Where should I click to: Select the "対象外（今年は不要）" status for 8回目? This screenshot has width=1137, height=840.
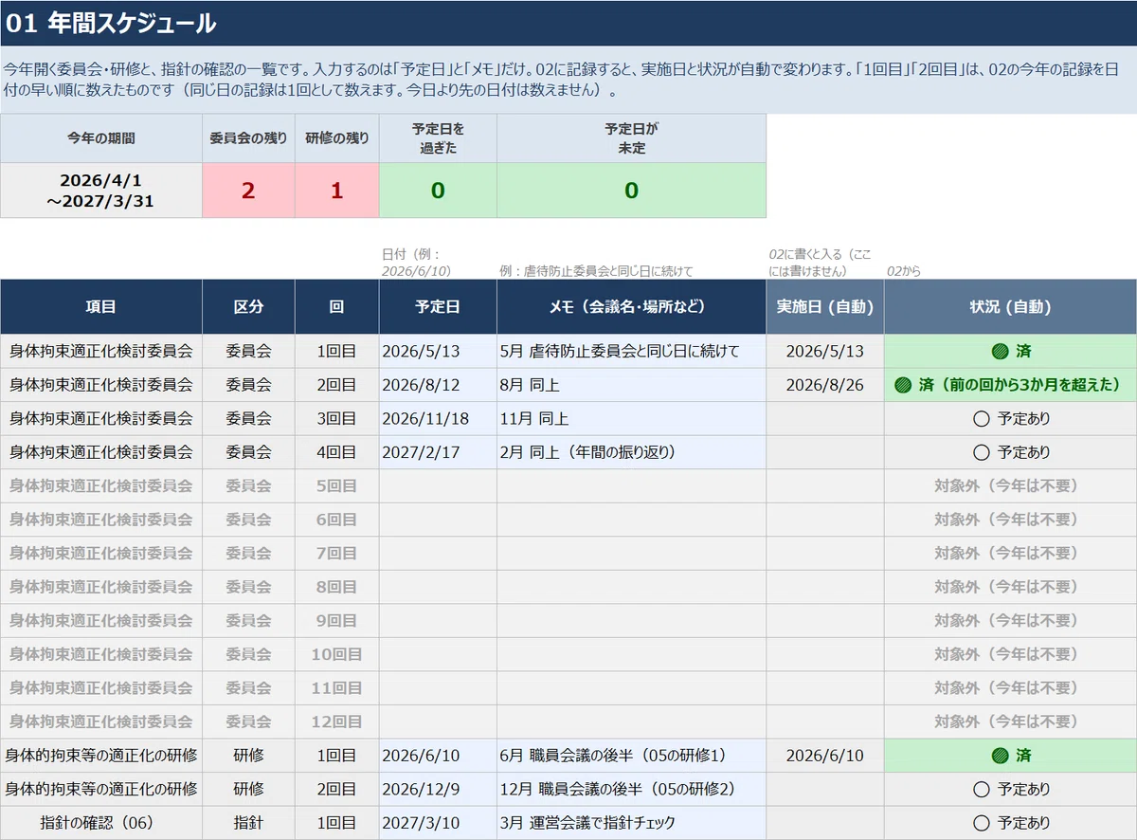click(1010, 587)
